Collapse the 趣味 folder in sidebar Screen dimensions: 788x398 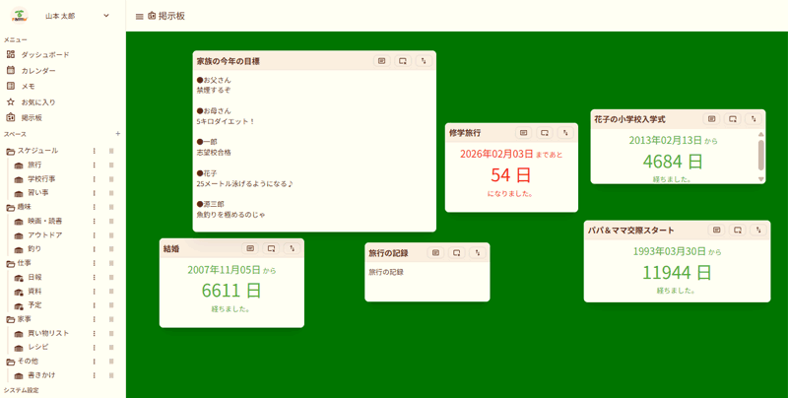10,207
